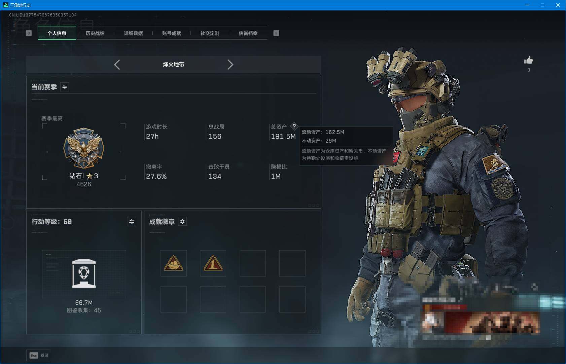
Task: Click the 总资产 question mark help icon
Action: tap(294, 126)
